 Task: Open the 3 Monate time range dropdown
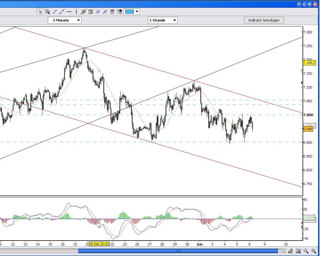tap(65, 20)
